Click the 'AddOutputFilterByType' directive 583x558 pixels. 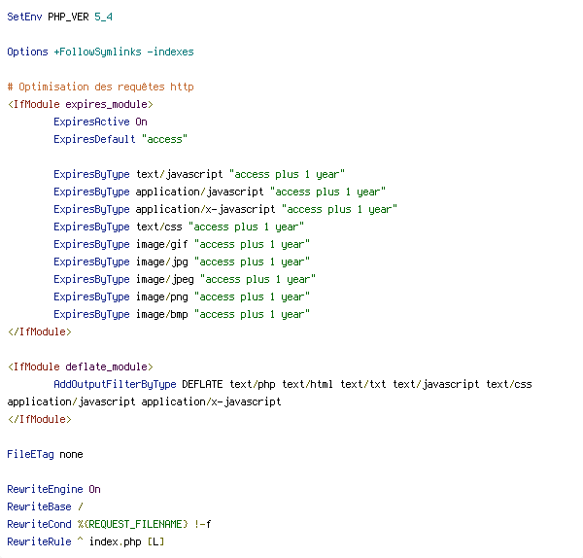pos(115,384)
